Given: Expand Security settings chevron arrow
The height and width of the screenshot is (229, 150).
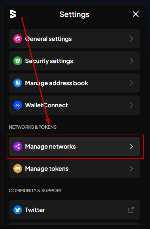Looking at the screenshot, I should coord(132,61).
